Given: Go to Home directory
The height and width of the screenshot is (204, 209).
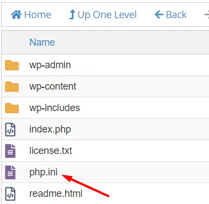Looking at the screenshot, I should coord(31,15).
